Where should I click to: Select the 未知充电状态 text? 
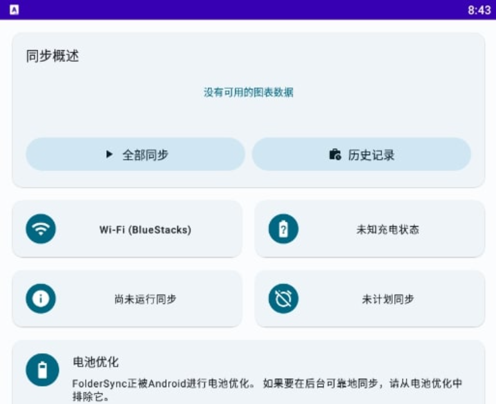click(x=388, y=229)
